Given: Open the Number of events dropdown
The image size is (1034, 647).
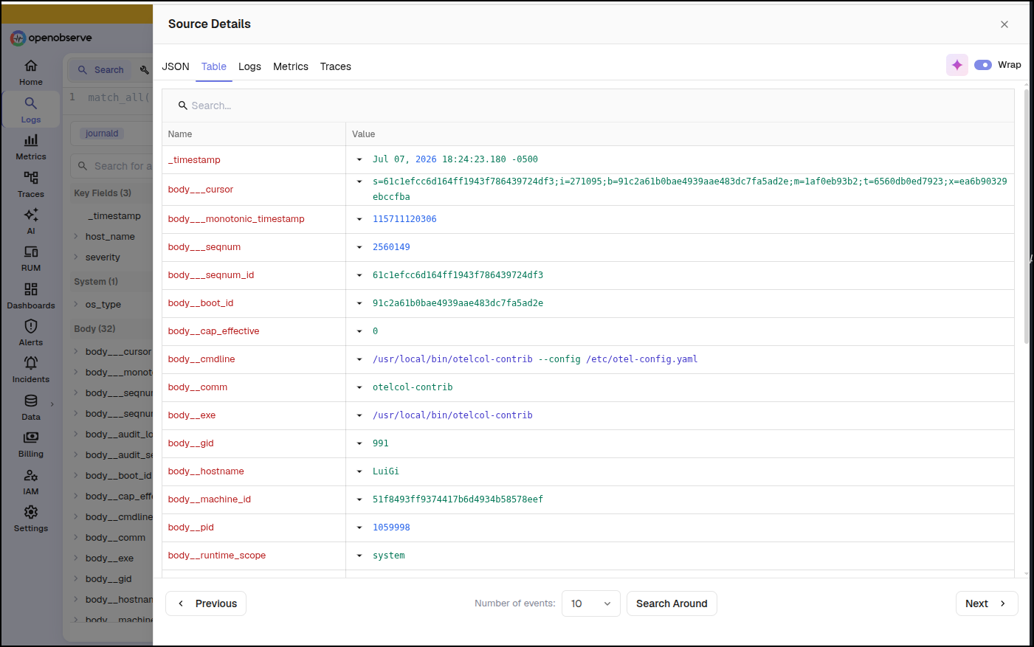Looking at the screenshot, I should coord(591,603).
